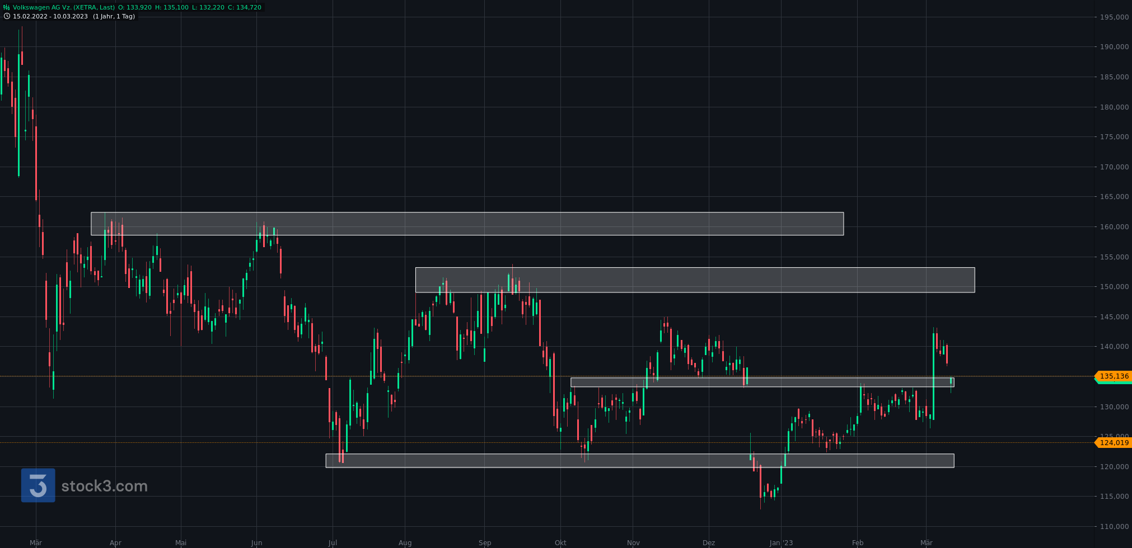The height and width of the screenshot is (548, 1132).
Task: Click the 195,000 price axis label
Action: [x=1114, y=17]
